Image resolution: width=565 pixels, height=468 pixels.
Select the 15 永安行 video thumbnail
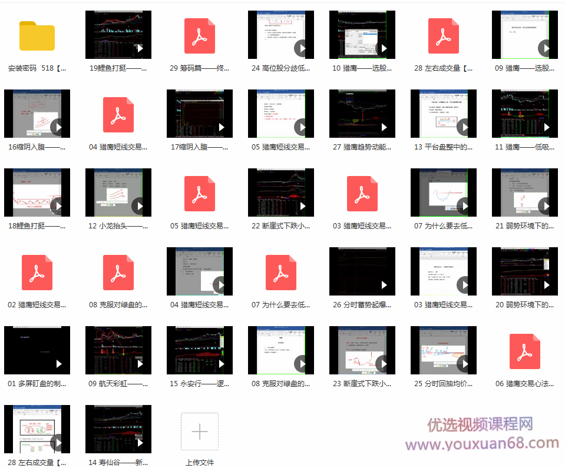coord(199,350)
